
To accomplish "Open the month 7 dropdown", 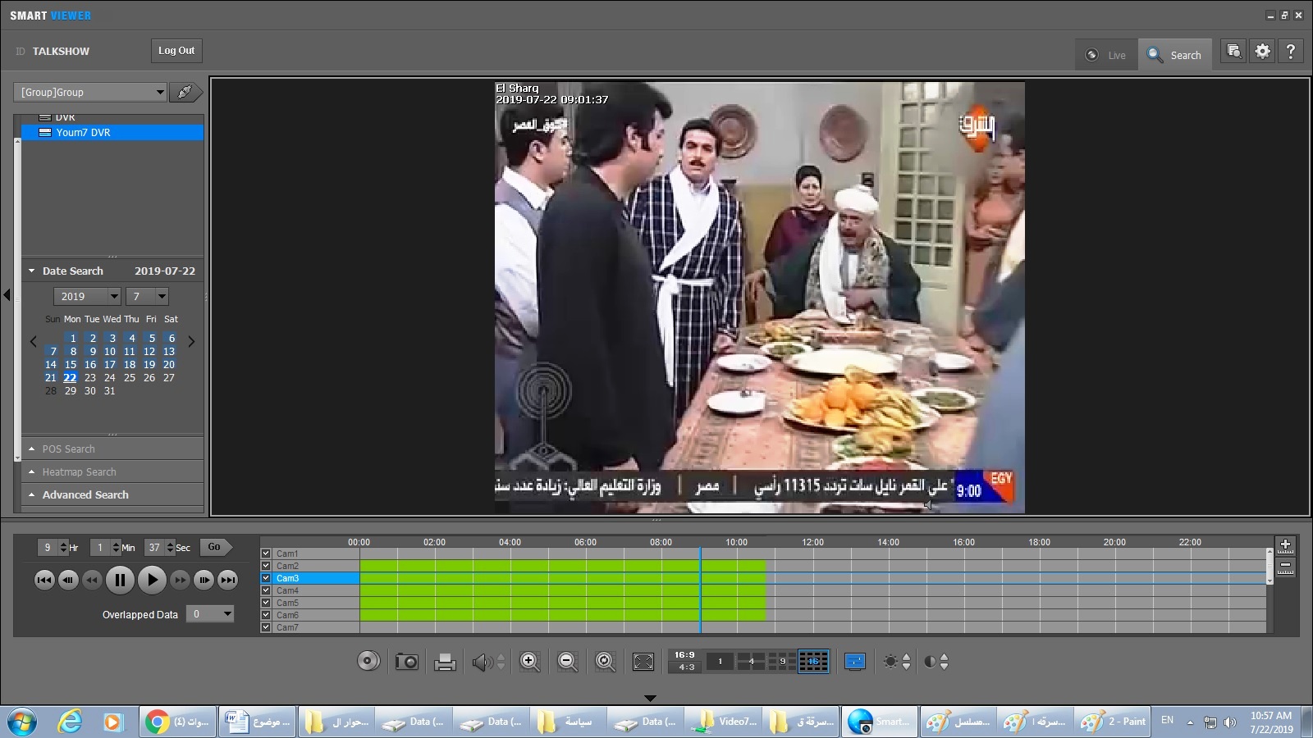I will (147, 296).
